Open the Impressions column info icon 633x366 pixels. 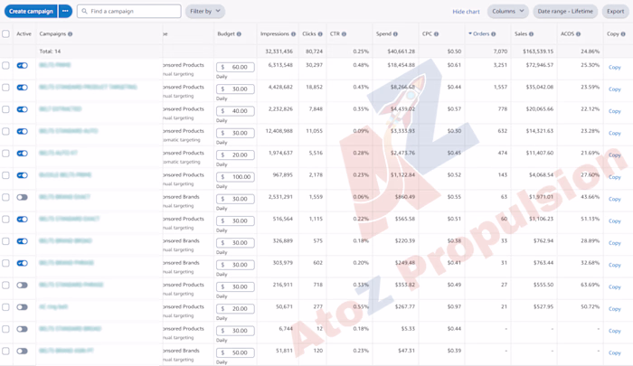[x=294, y=34]
